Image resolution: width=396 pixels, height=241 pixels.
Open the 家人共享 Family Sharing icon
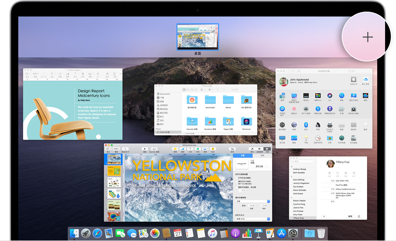coord(365,79)
